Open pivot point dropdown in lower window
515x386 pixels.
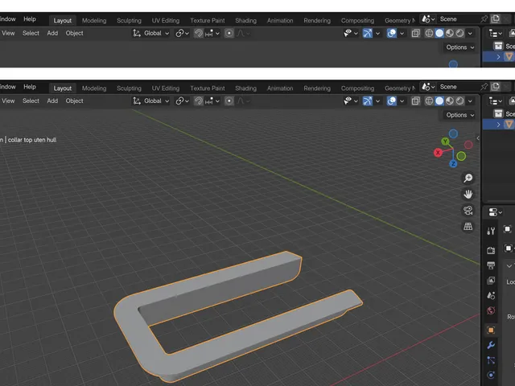coord(183,101)
